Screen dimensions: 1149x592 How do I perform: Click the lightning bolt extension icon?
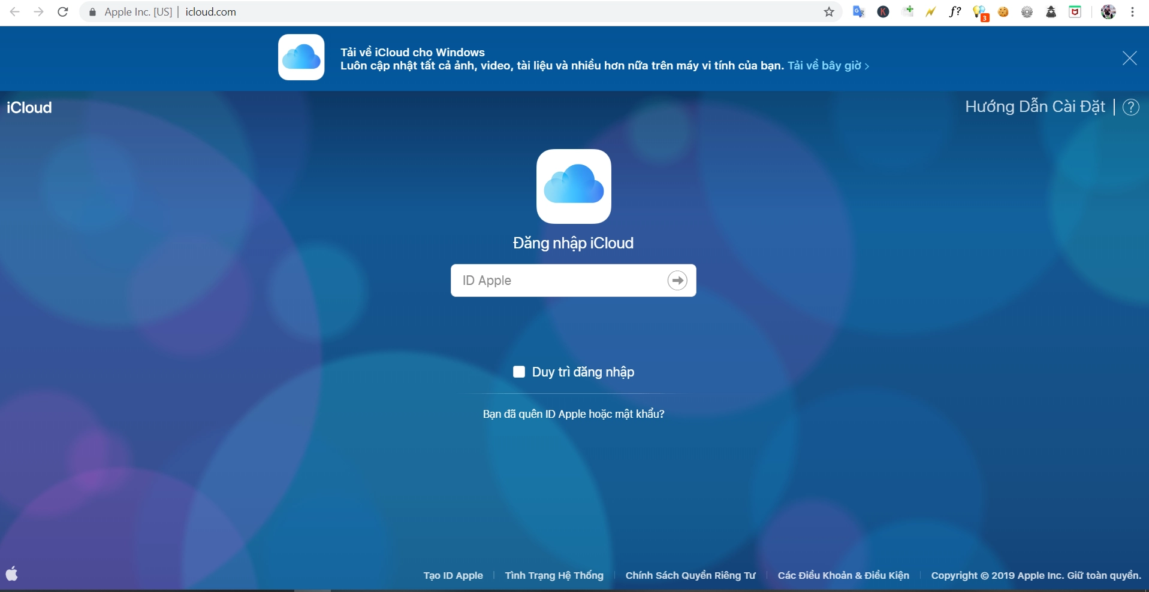pos(931,12)
